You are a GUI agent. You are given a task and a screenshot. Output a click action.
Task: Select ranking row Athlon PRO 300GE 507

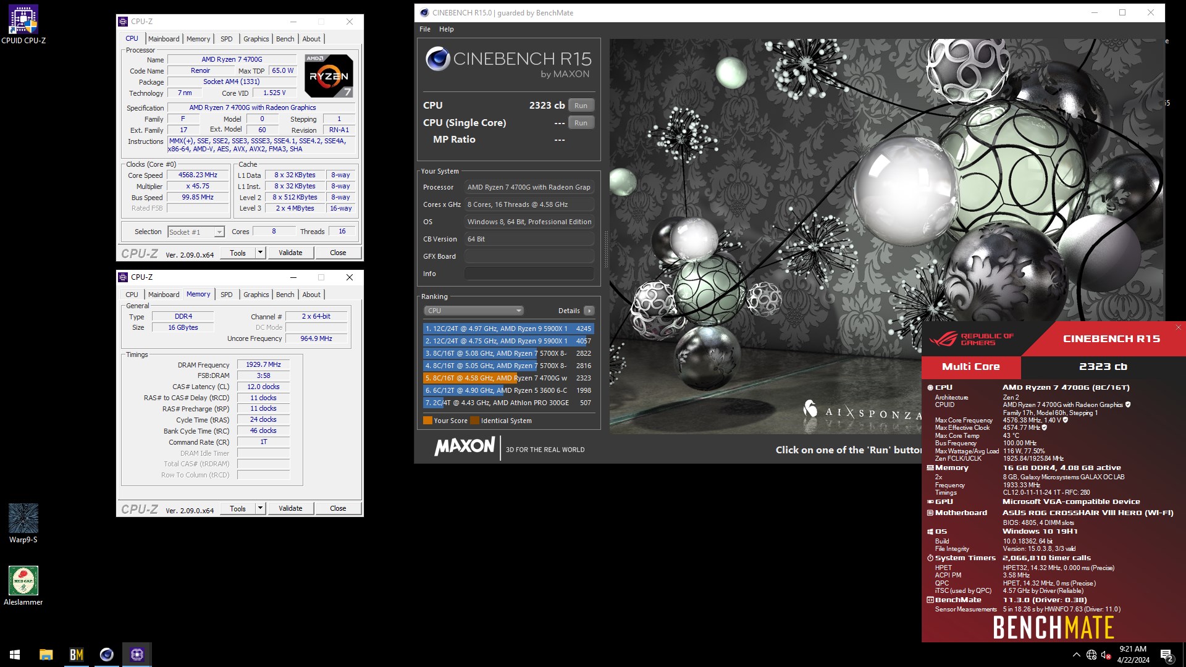pos(508,403)
